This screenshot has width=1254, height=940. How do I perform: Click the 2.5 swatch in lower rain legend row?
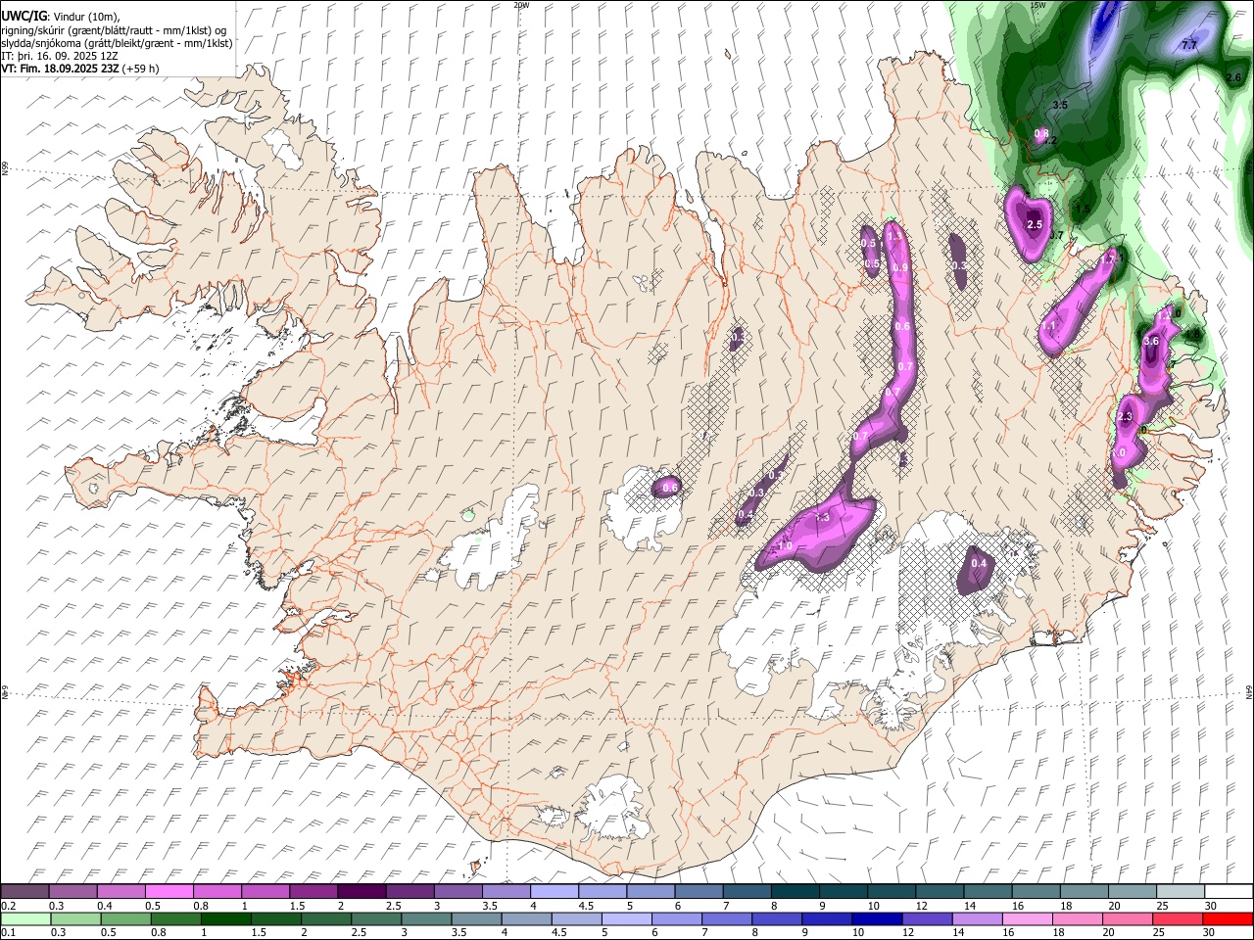(375, 919)
